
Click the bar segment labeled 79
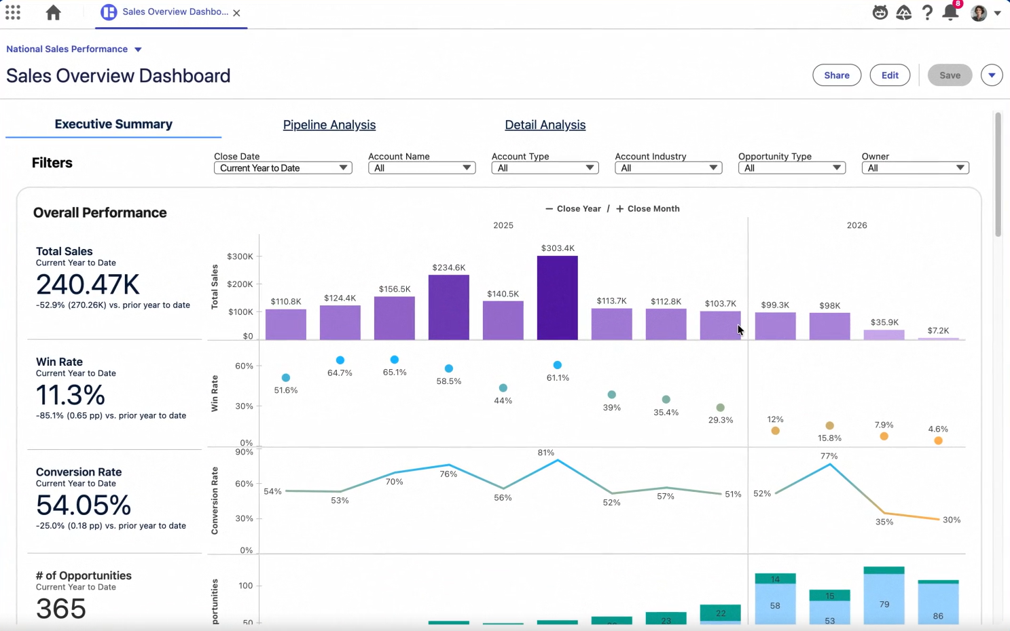884,600
